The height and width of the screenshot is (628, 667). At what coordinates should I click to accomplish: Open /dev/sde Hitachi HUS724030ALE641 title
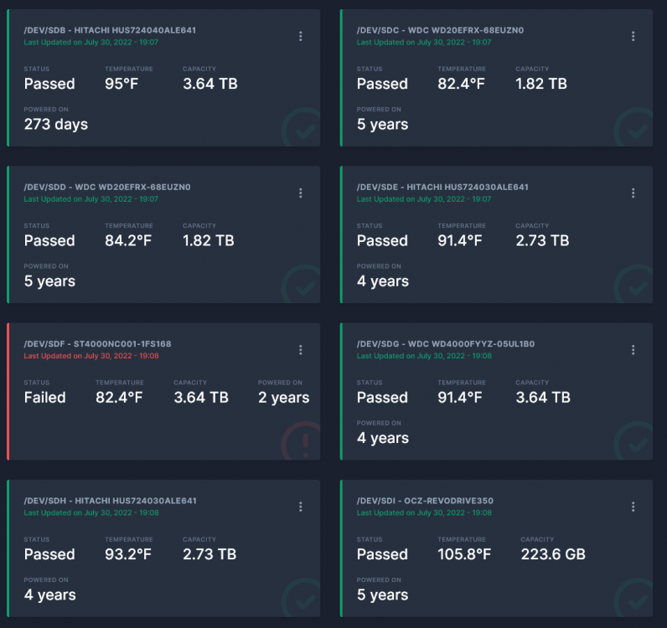click(x=442, y=187)
